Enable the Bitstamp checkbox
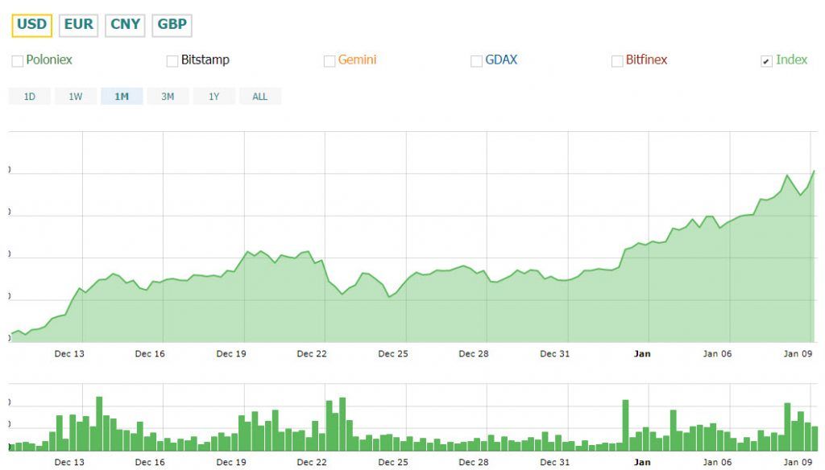The width and height of the screenshot is (825, 470). 172,61
